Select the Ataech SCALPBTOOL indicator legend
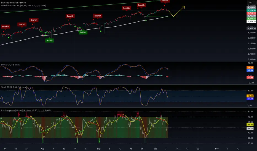 (x=23, y=5)
